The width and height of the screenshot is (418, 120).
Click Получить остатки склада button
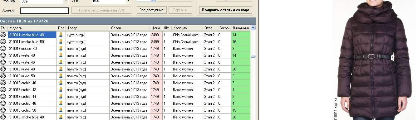(225, 10)
